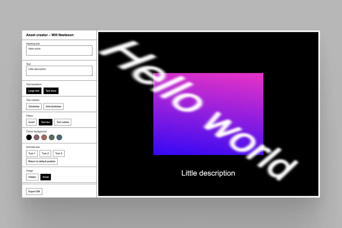Return text to its default position

point(42,161)
